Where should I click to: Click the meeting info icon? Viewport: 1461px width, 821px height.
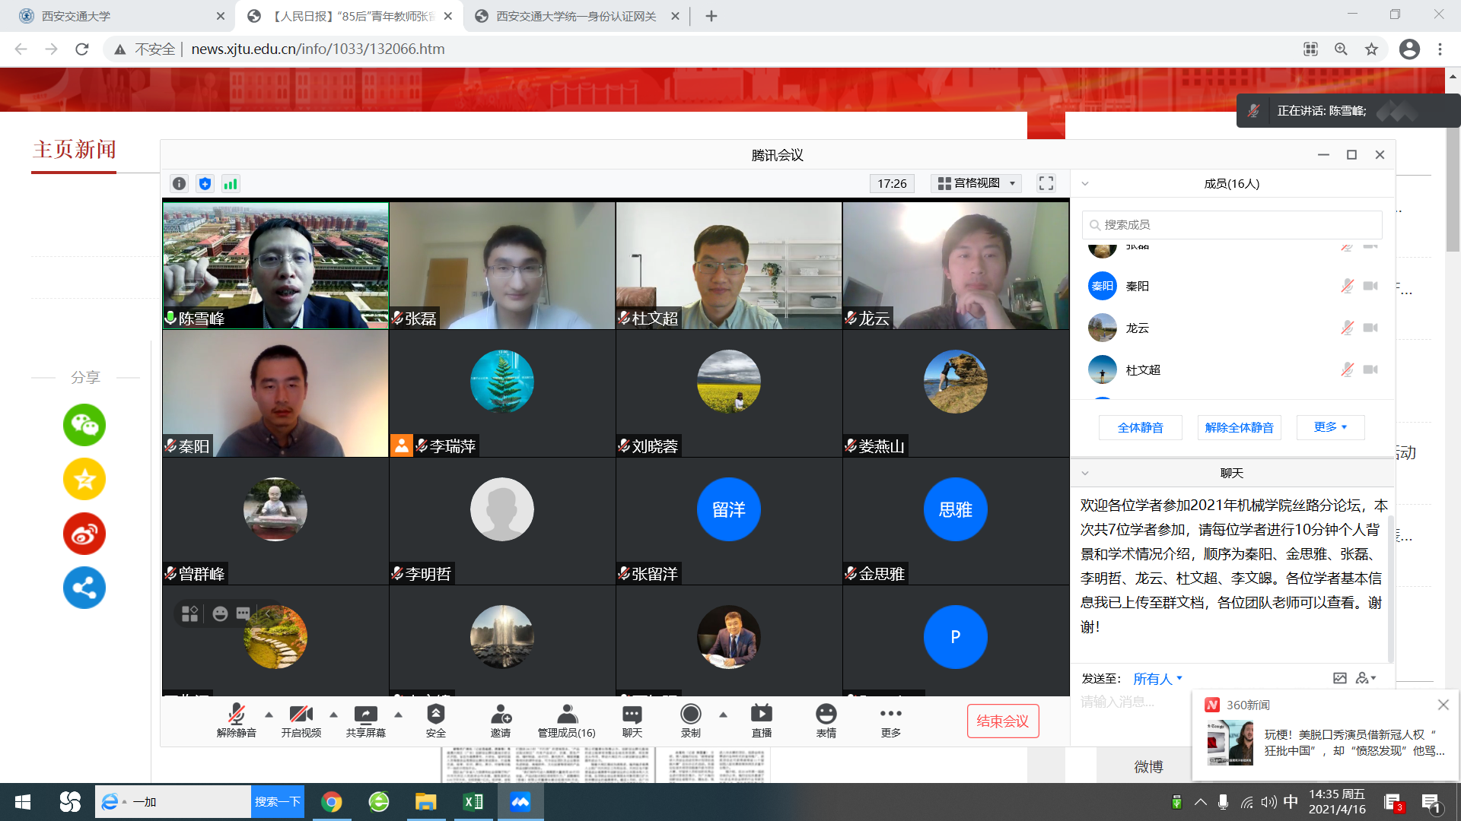click(179, 183)
